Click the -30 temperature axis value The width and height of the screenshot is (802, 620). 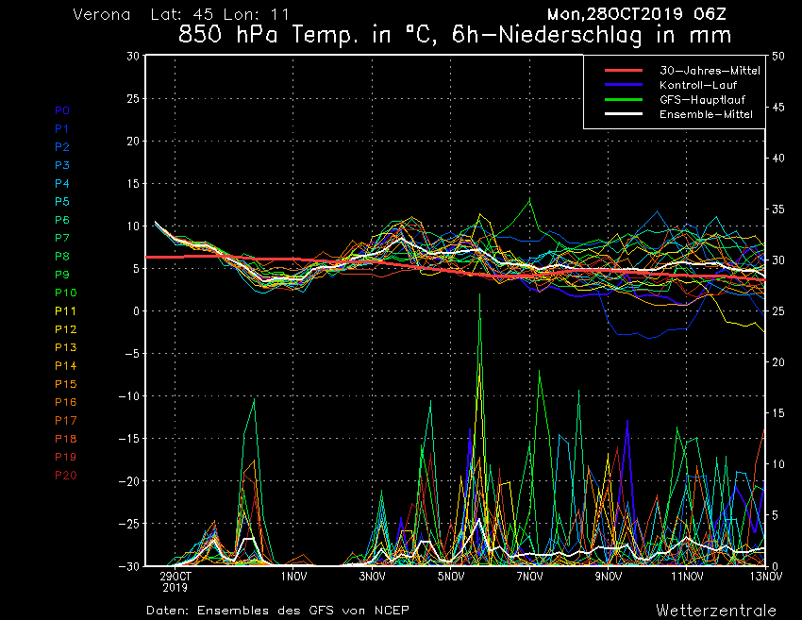point(129,566)
